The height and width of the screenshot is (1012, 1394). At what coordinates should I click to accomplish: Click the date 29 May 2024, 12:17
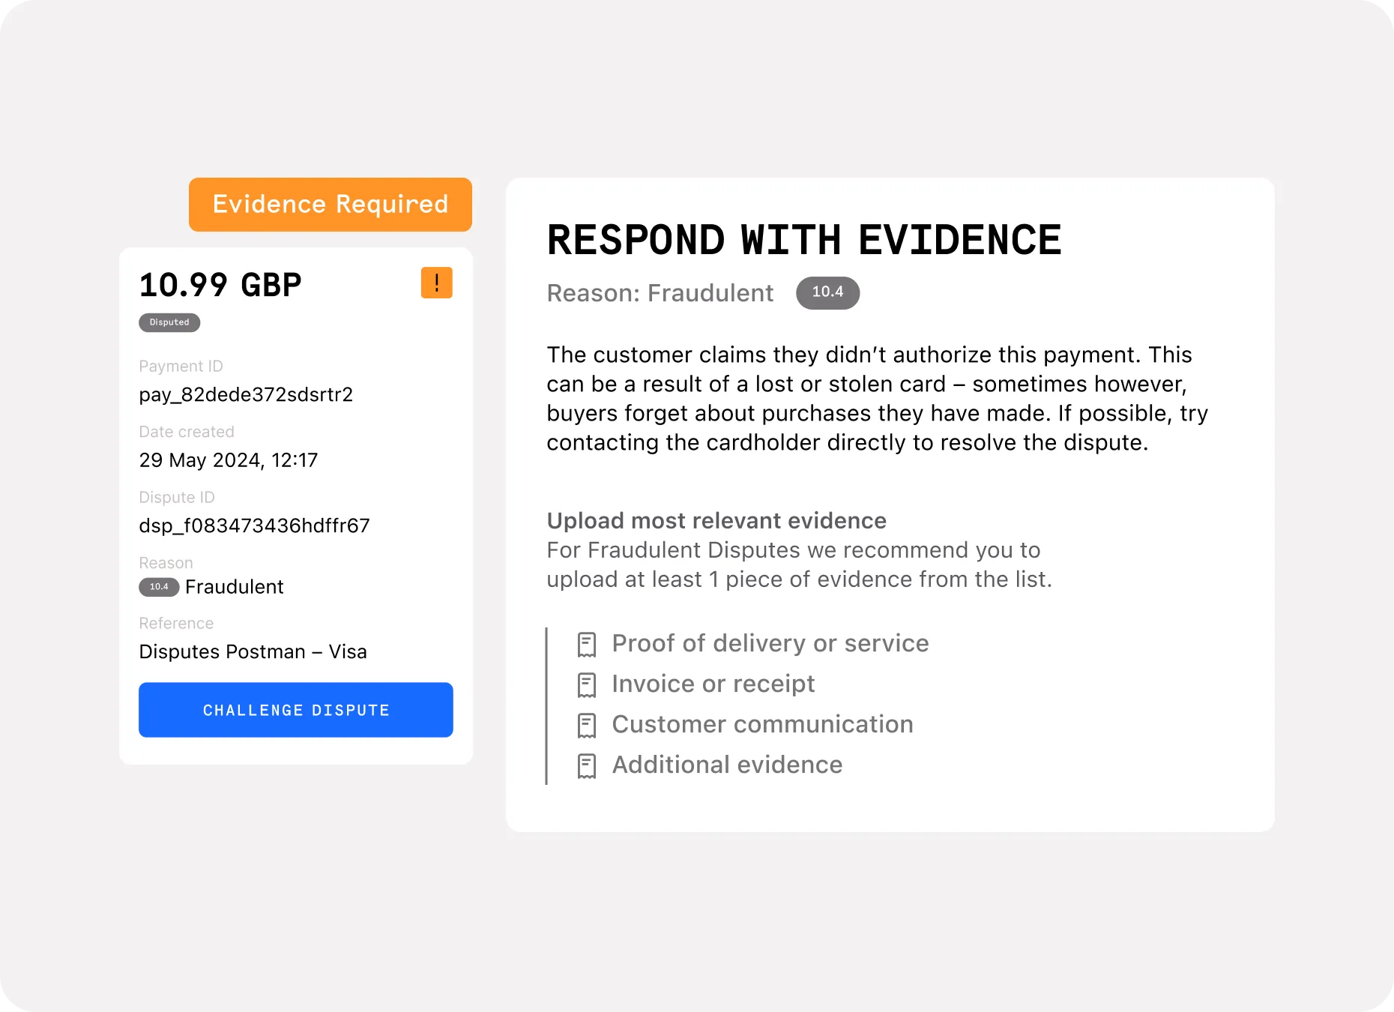(x=229, y=460)
